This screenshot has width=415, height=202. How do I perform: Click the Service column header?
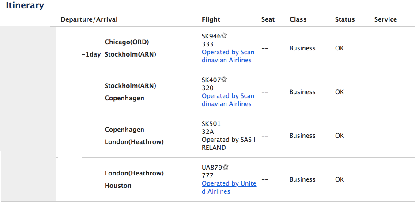[385, 19]
